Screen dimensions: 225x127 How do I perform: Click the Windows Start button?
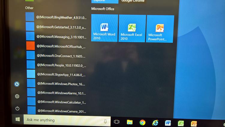(18, 119)
